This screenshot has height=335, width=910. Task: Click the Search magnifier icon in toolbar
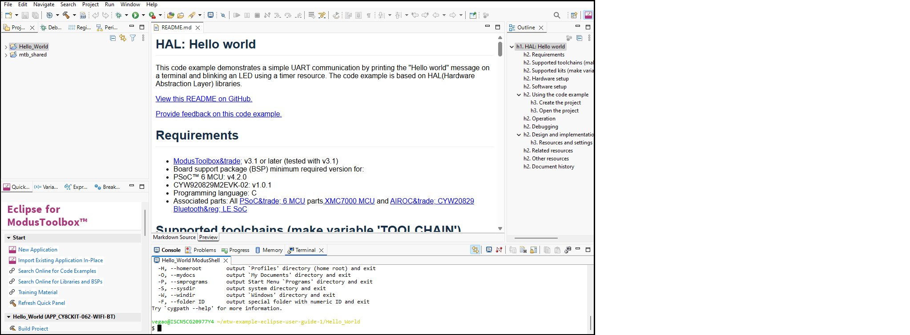click(x=556, y=16)
